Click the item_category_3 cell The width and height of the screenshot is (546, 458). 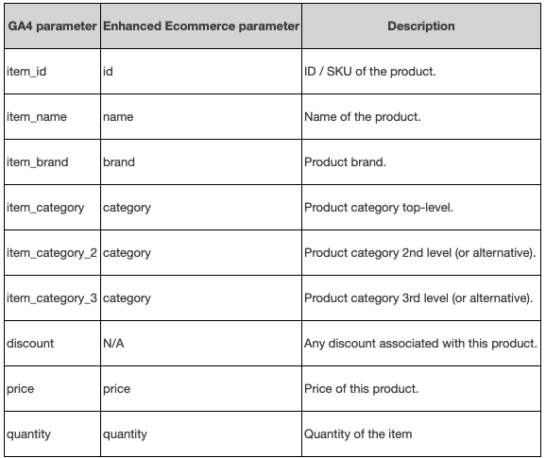[x=52, y=297]
